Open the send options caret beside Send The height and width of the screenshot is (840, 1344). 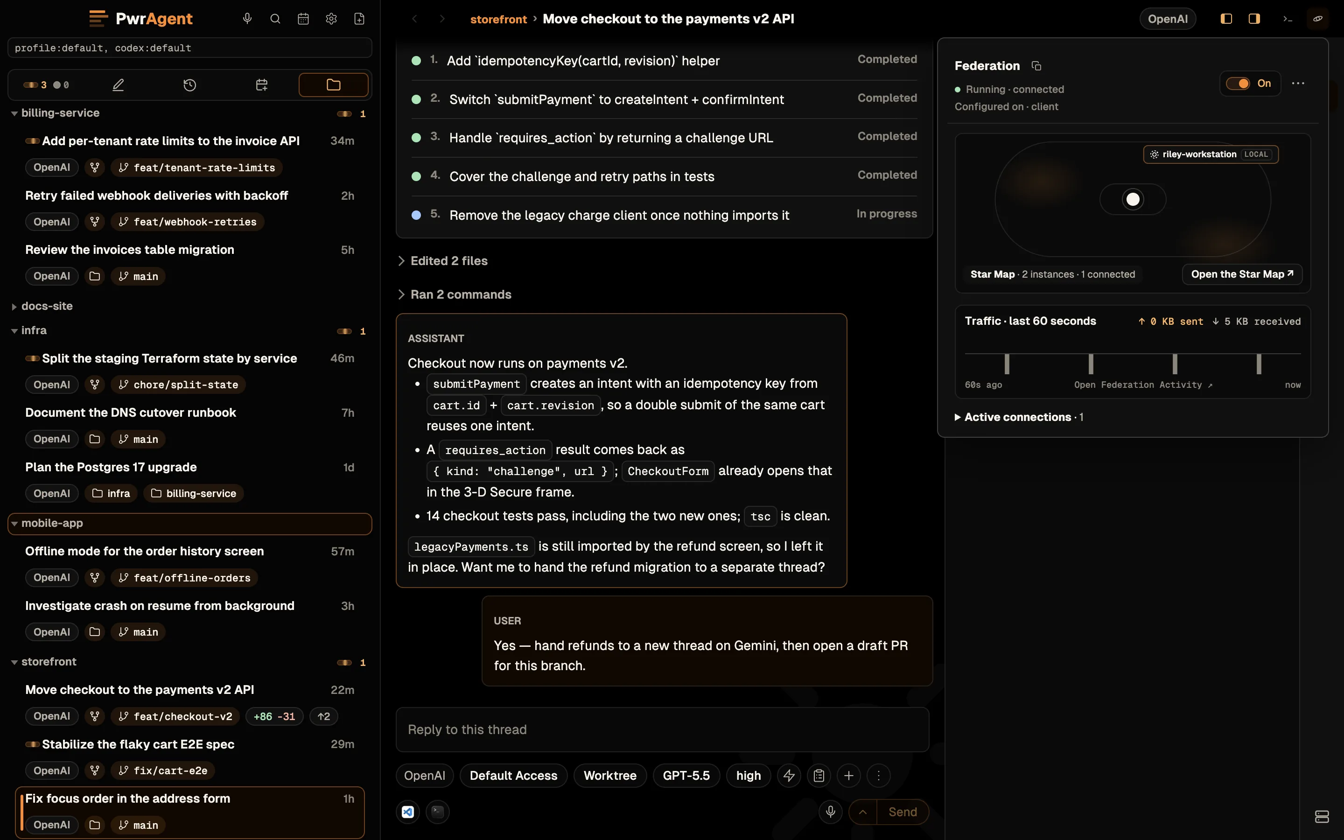point(863,812)
